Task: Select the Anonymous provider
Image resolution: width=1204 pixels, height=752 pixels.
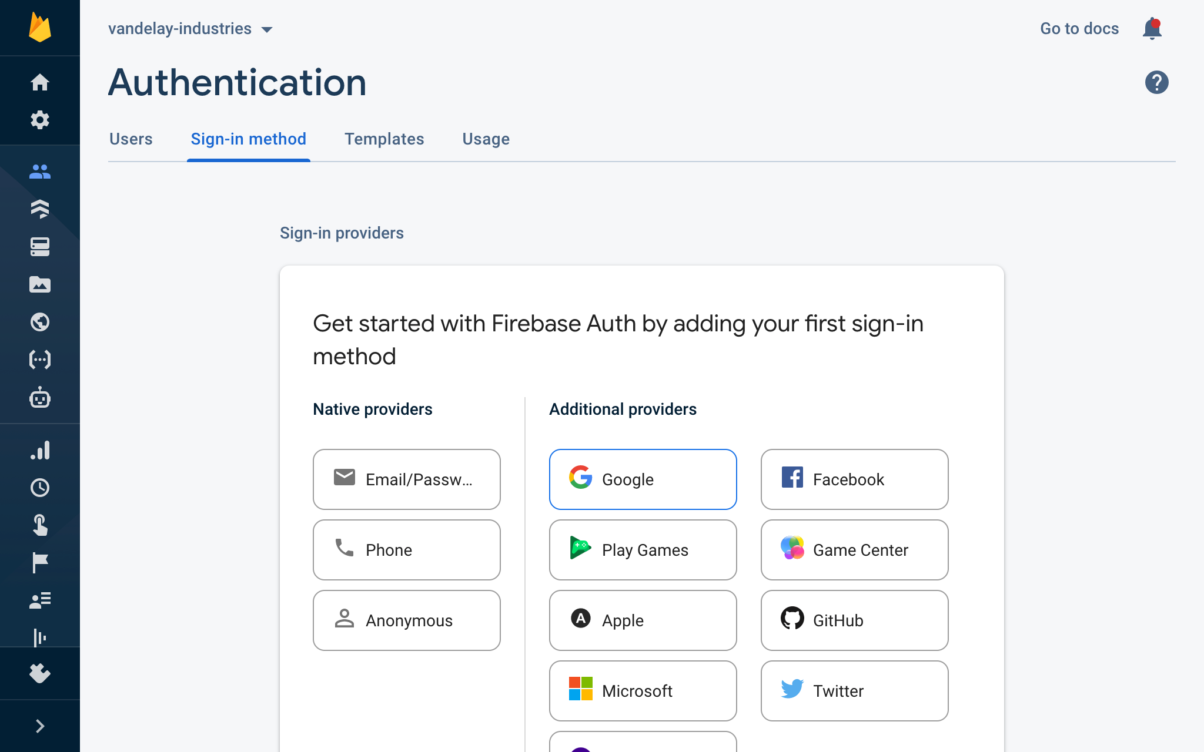Action: (406, 620)
